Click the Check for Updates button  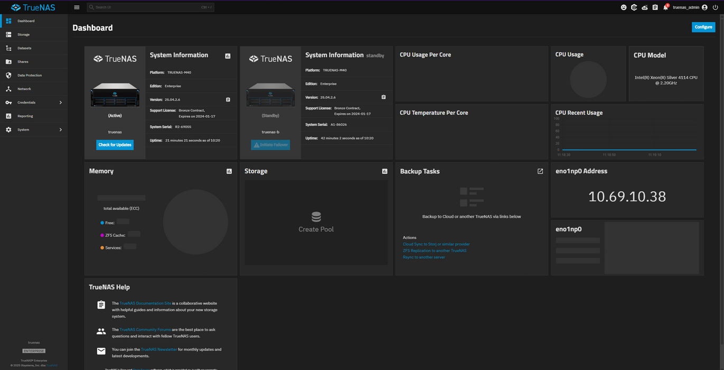[115, 145]
